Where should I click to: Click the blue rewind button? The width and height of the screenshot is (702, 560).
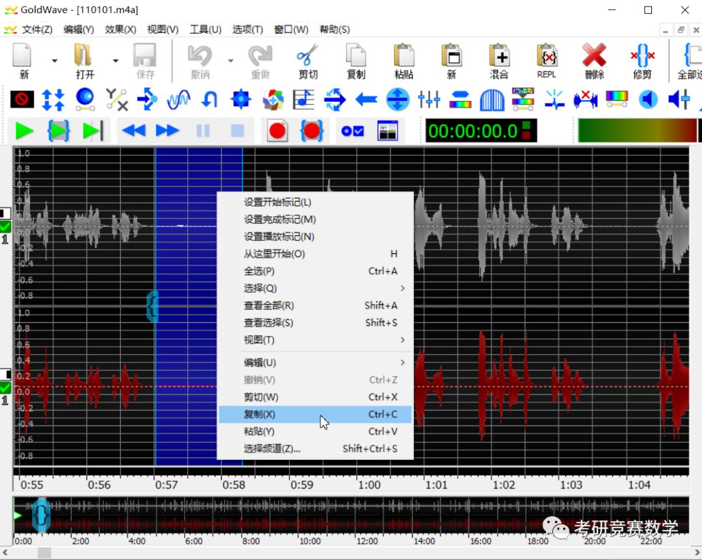point(133,131)
